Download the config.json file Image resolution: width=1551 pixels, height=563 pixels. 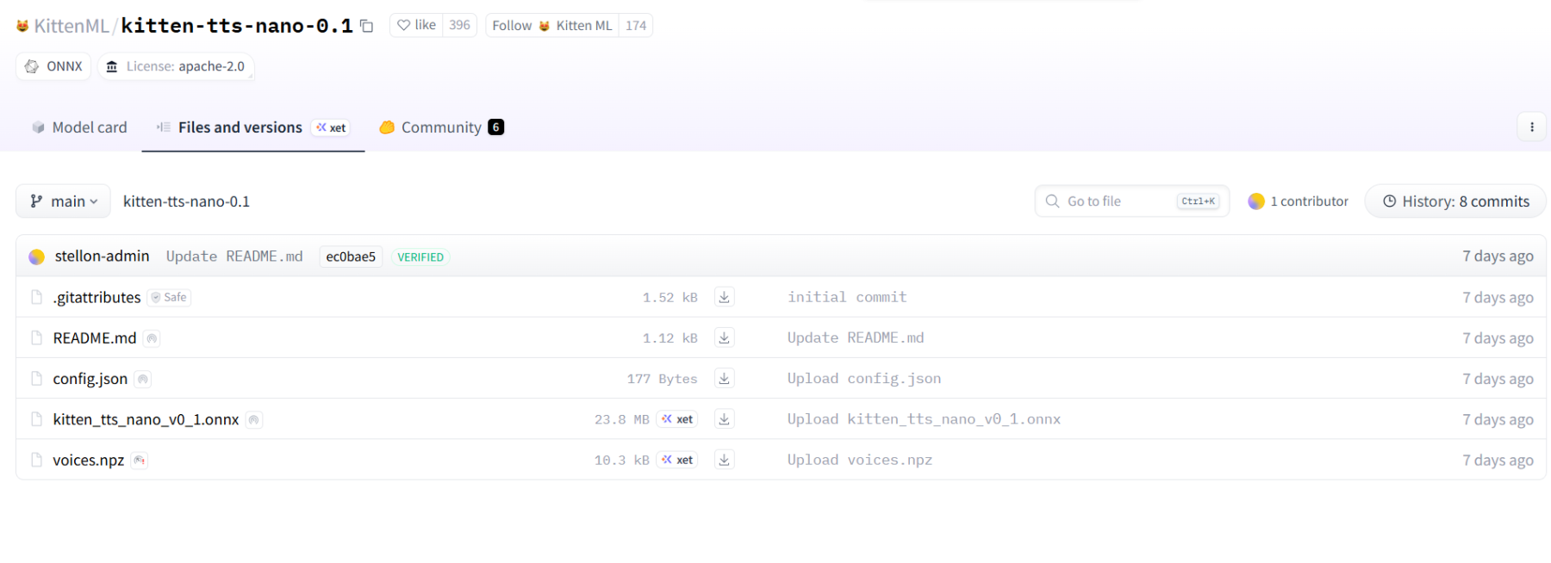tap(725, 378)
